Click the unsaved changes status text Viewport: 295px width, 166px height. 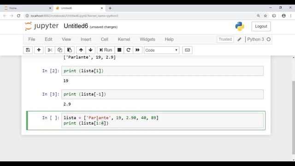[103, 27]
